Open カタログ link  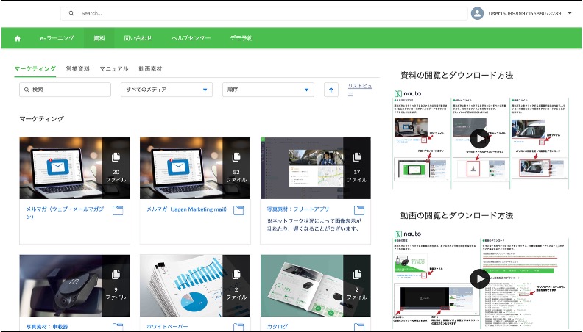click(277, 327)
